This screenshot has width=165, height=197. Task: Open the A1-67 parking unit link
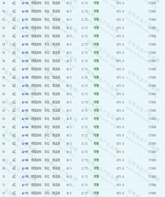[25, 152]
